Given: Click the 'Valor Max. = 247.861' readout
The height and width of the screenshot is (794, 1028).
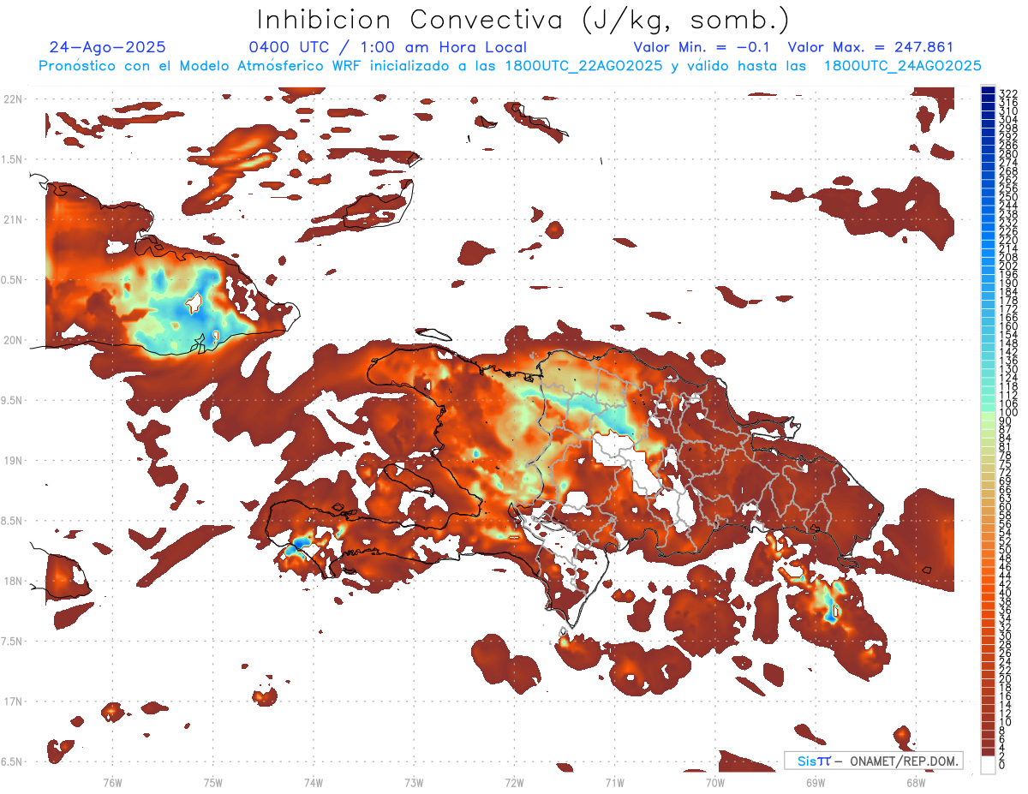Looking at the screenshot, I should pos(870,48).
